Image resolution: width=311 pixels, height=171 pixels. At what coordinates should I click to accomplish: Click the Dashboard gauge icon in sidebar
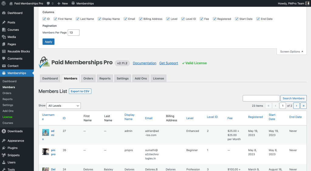(4, 13)
